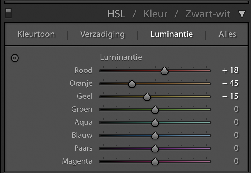Viewport: 251px width, 173px height.
Task: Collapse the HSL panel with the triangle
Action: 242,14
